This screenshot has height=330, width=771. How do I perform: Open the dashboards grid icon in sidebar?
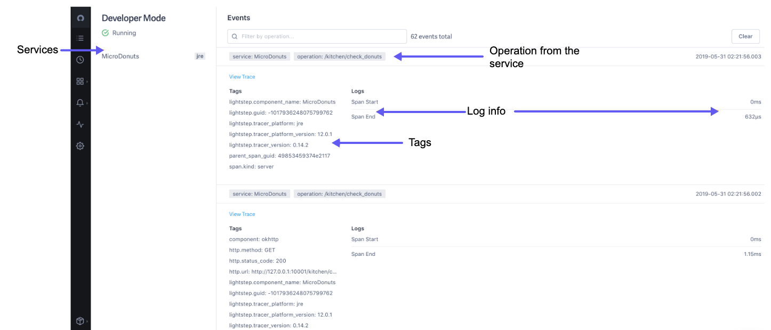(x=80, y=82)
